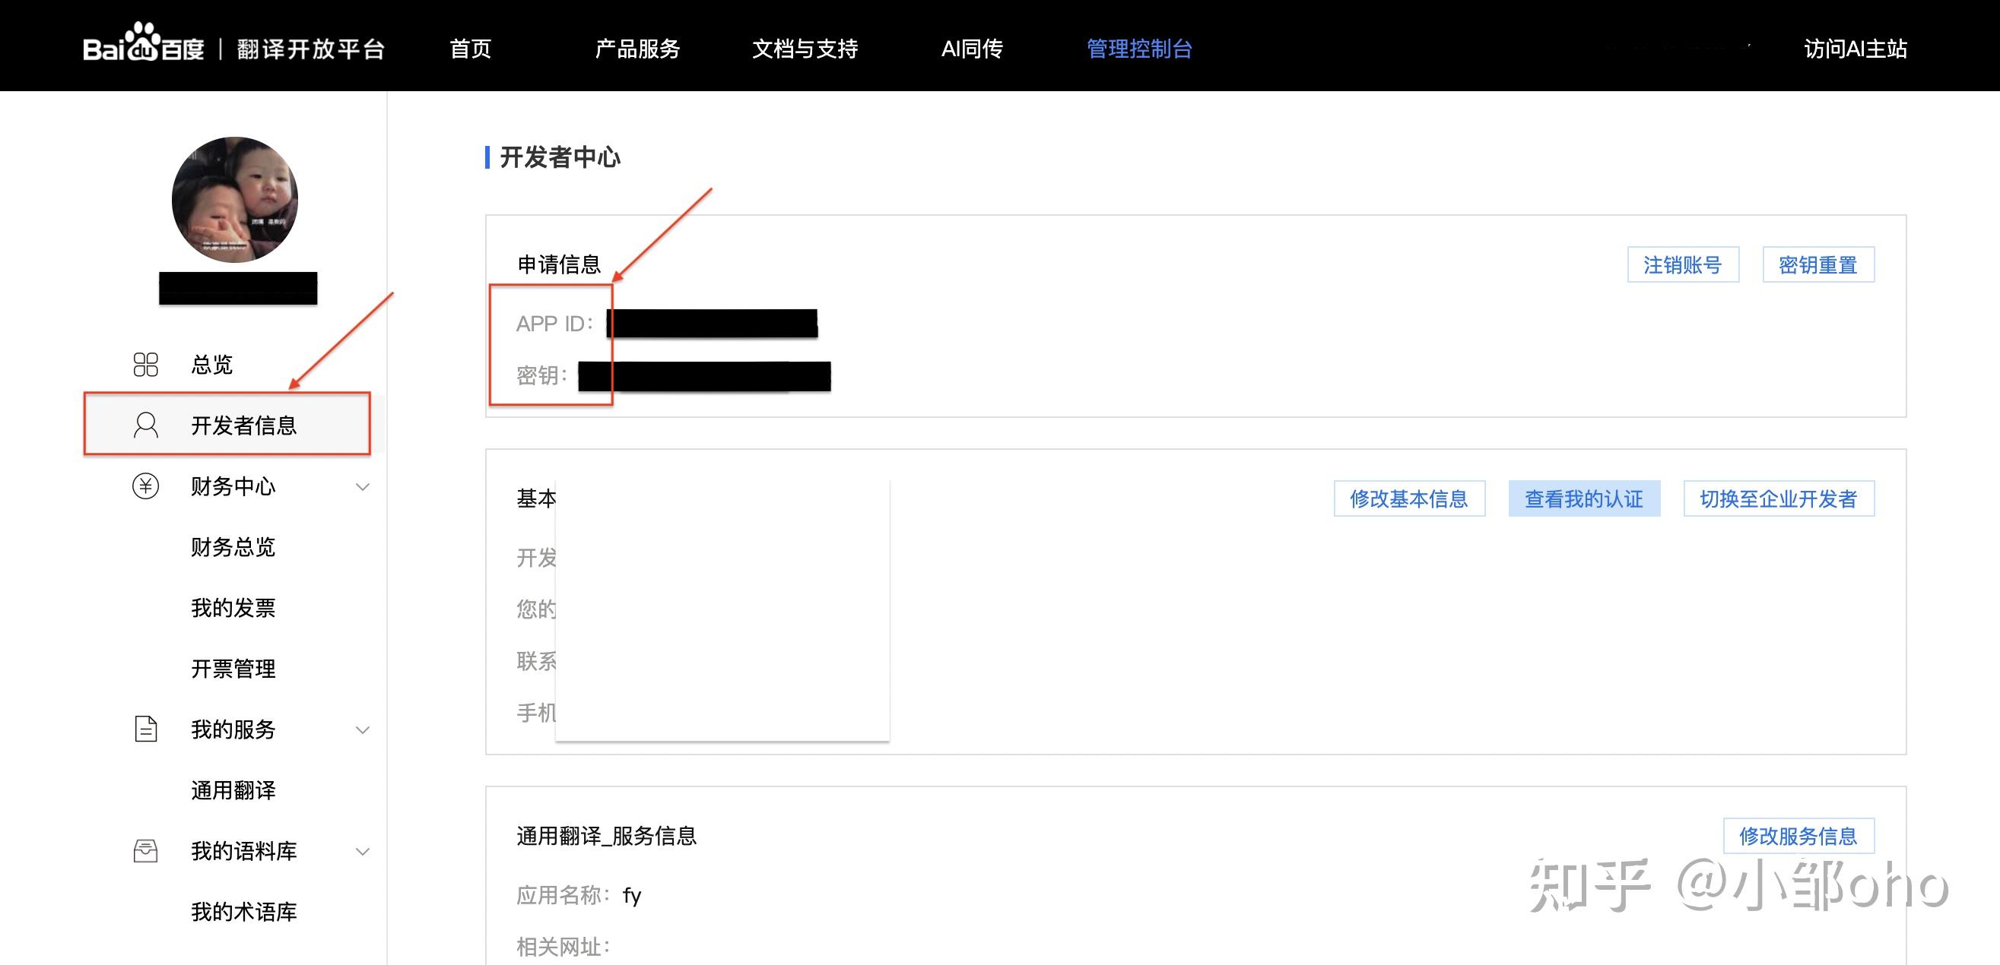Open the 产品服务 menu

(637, 49)
